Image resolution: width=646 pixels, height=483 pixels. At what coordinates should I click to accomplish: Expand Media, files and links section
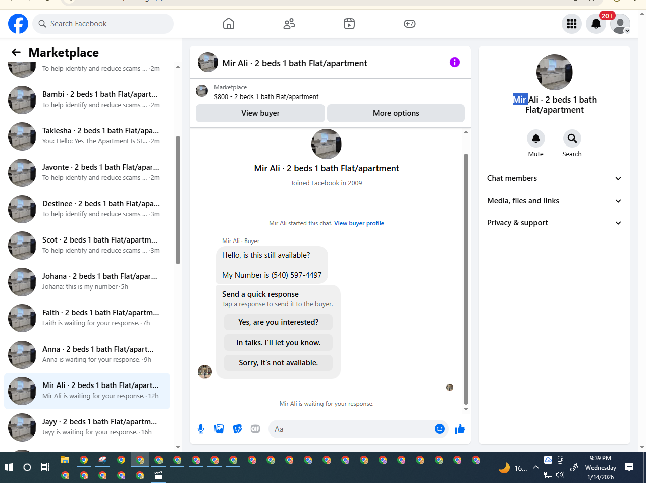pyautogui.click(x=555, y=201)
